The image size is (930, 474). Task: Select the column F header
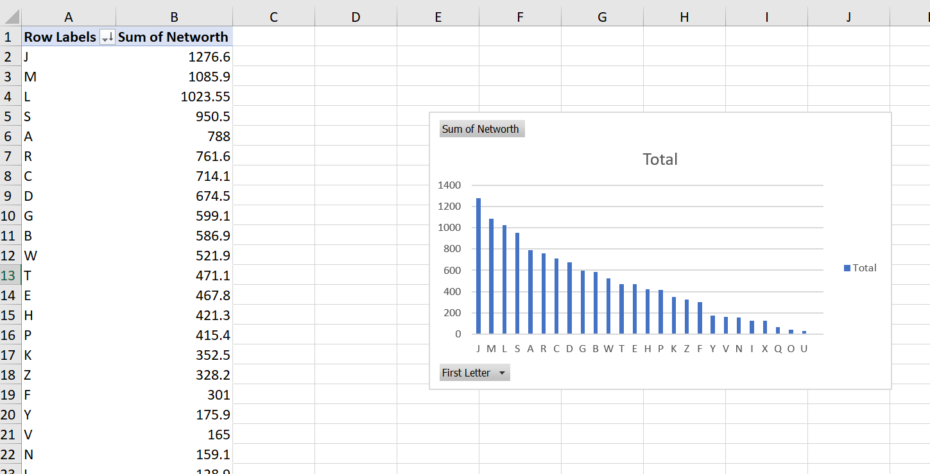[x=520, y=17]
